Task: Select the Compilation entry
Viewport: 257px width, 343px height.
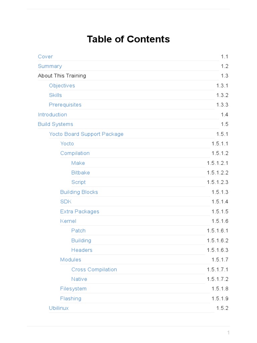Action: tap(75, 153)
